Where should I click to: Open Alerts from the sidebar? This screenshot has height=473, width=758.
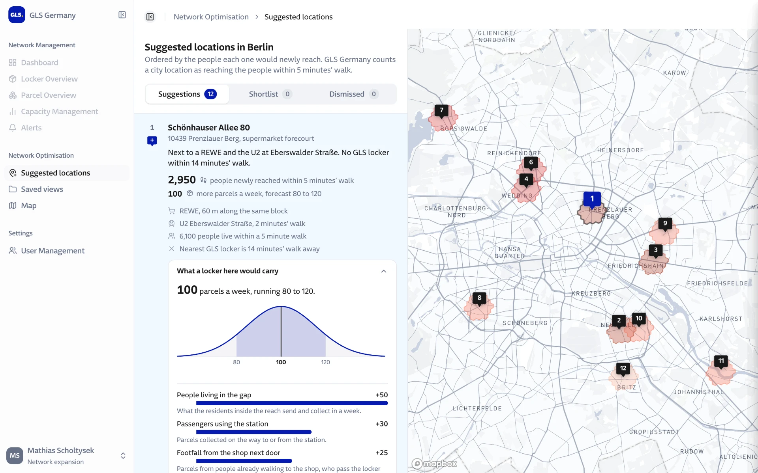click(x=31, y=128)
